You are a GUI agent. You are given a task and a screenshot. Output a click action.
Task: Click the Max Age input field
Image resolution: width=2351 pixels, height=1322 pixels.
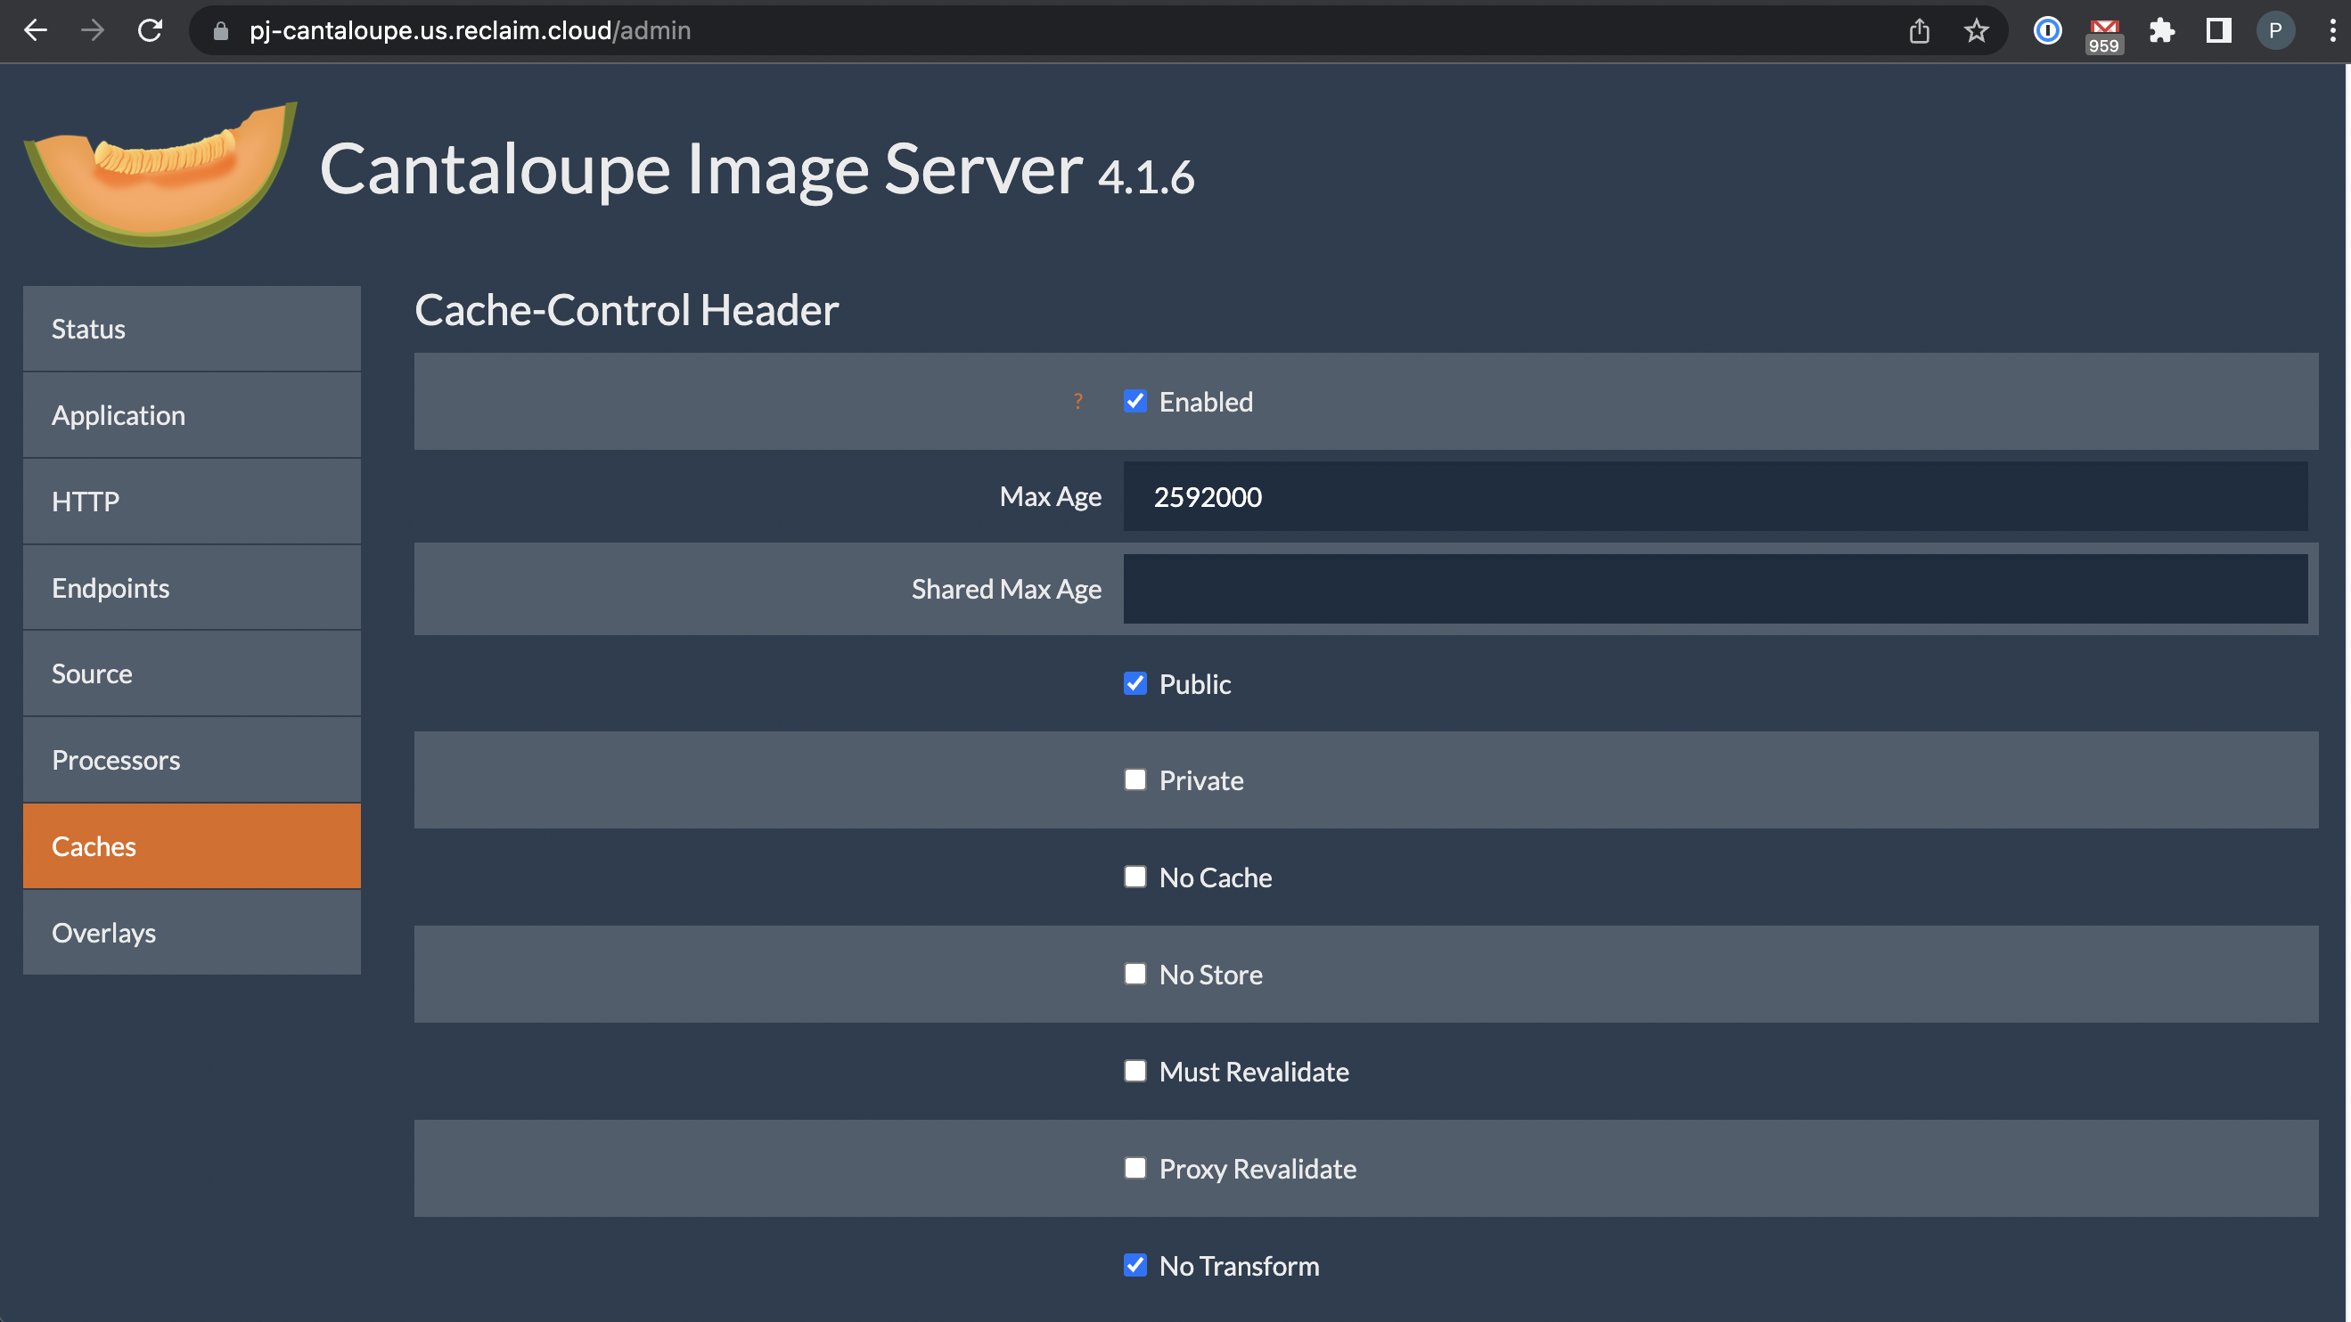[x=1715, y=496]
